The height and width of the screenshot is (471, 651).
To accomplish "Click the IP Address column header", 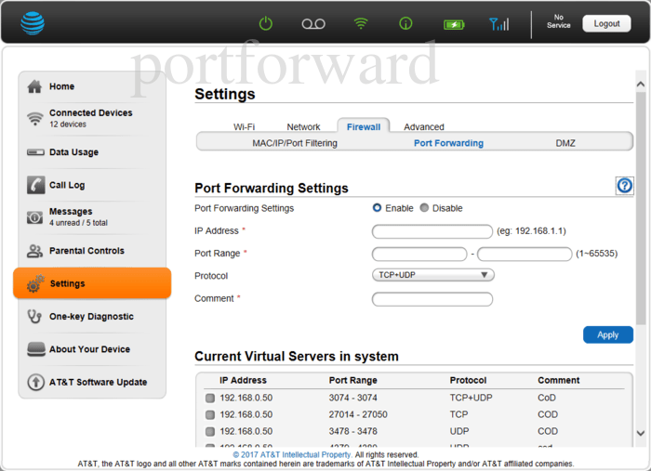I will [243, 380].
